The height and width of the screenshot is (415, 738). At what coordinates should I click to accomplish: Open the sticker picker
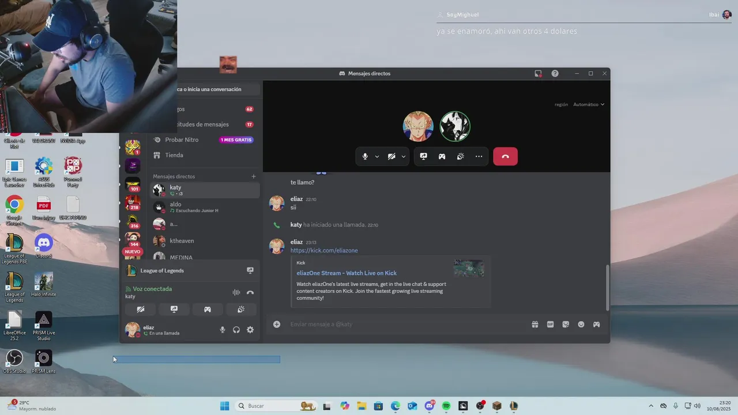(x=566, y=325)
